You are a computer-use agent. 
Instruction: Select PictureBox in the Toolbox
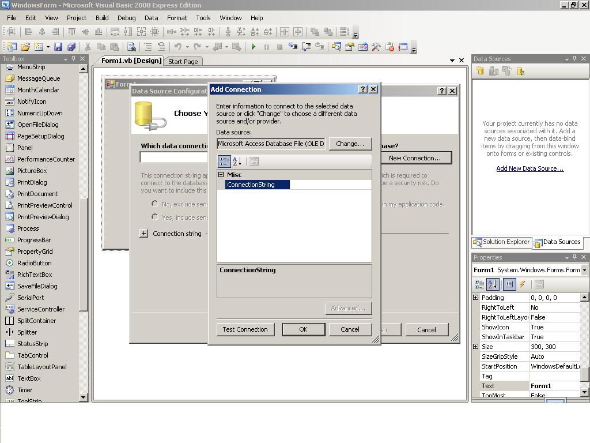tap(32, 171)
